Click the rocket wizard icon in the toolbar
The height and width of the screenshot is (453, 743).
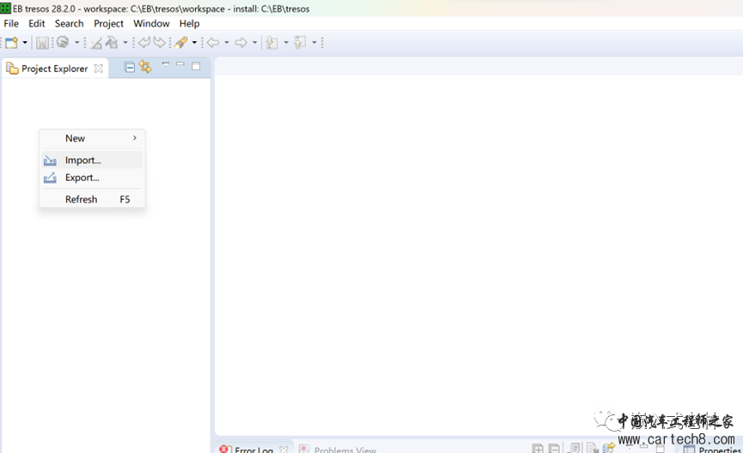(x=181, y=42)
